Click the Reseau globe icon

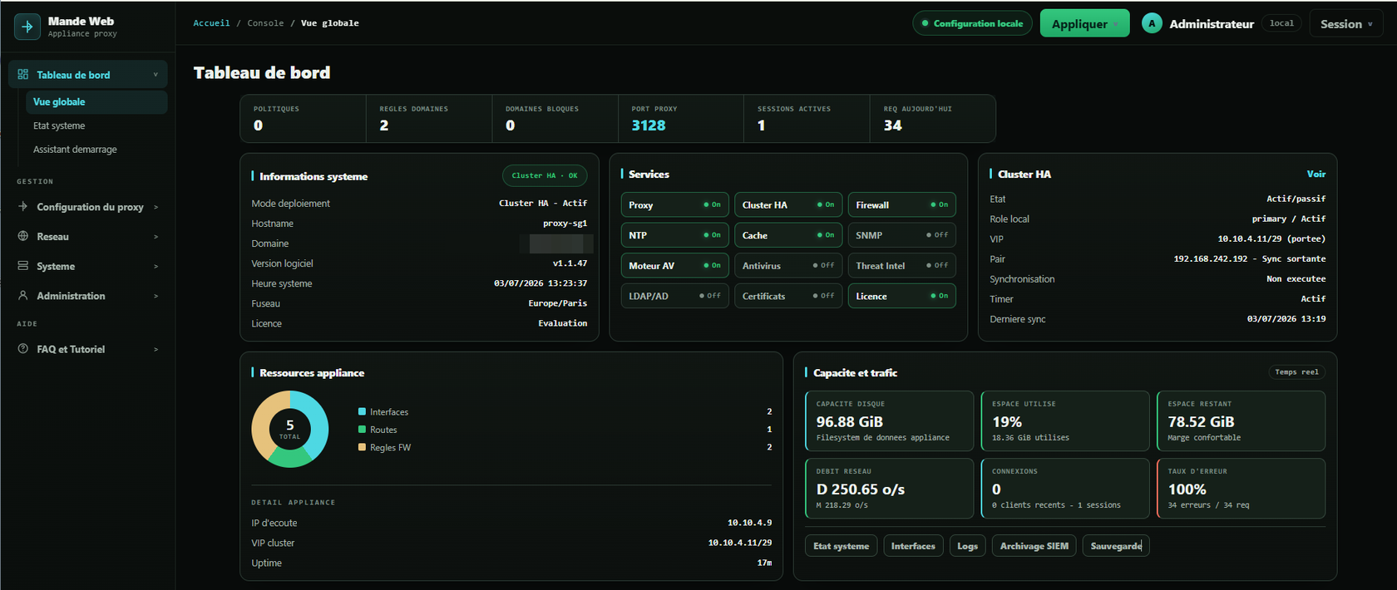[22, 236]
